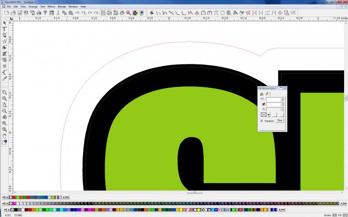Image resolution: width=348 pixels, height=217 pixels.
Task: Click the stroke width stepper field
Action: point(275,104)
